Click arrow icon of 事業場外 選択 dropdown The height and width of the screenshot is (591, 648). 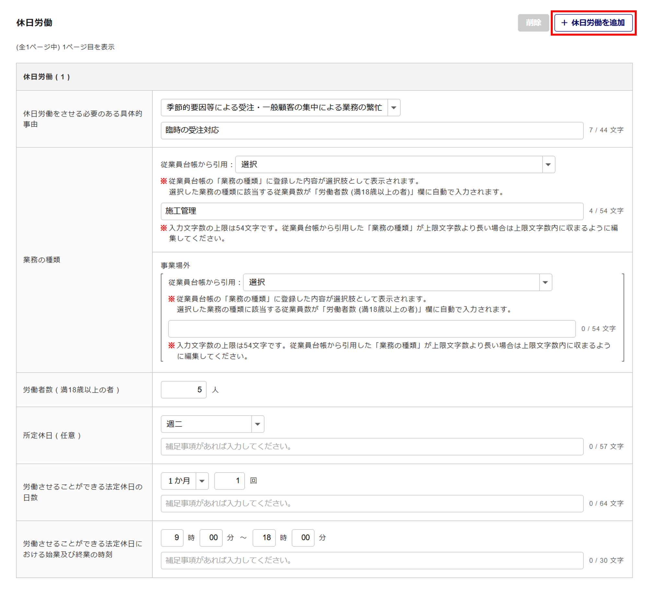click(x=545, y=282)
